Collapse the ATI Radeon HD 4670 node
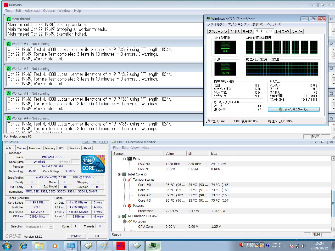The image size is (335, 251). click(x=119, y=216)
